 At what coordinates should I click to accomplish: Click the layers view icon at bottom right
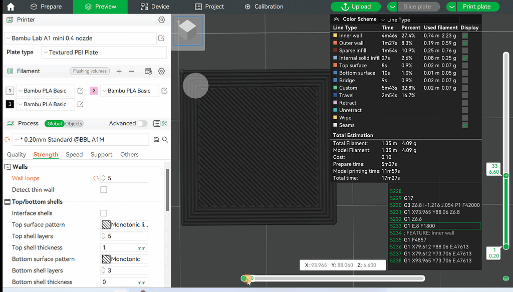[506, 278]
